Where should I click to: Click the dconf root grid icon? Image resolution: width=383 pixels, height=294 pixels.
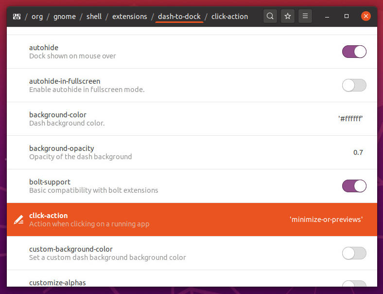click(x=17, y=17)
